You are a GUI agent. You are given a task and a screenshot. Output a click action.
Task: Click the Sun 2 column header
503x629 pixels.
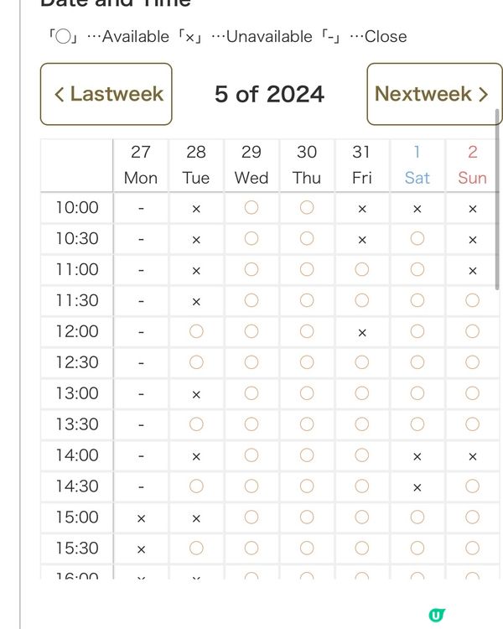[x=473, y=164]
